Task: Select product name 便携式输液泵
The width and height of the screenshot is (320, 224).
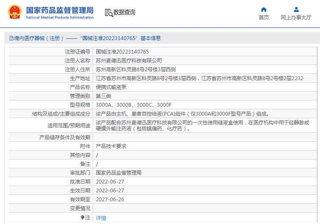Action: (x=111, y=87)
